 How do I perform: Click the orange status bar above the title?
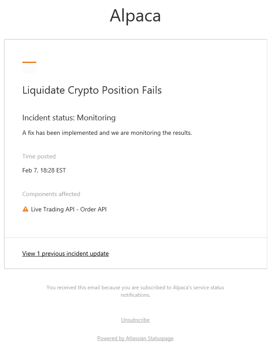29,63
